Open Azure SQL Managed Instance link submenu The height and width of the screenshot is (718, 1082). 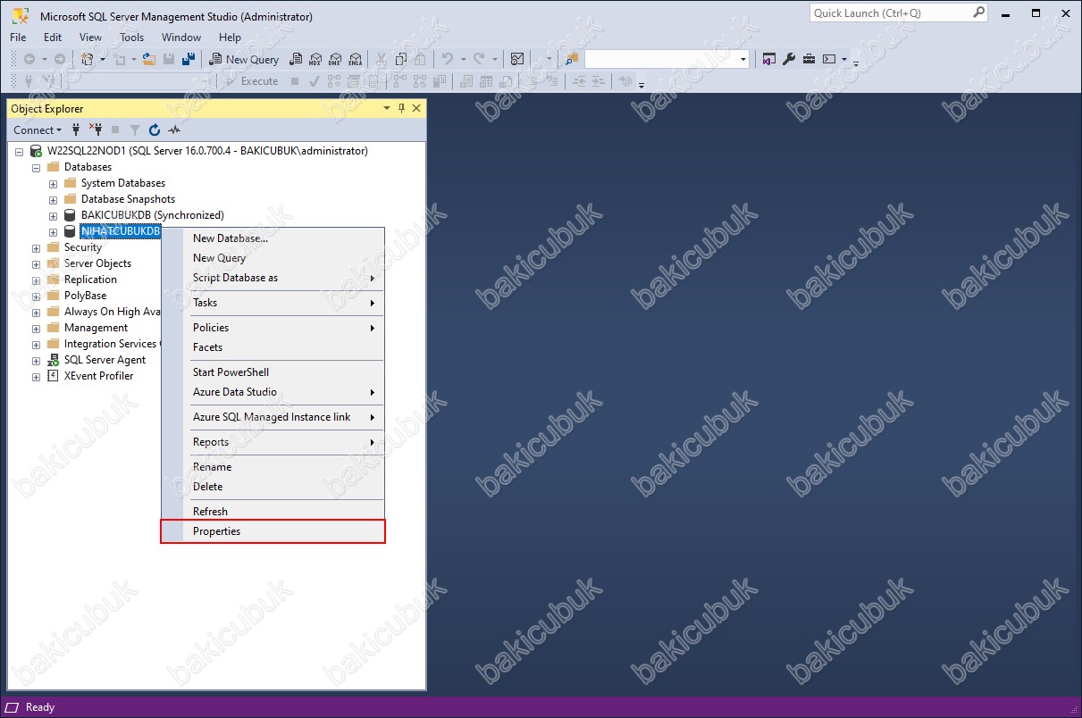tap(273, 417)
